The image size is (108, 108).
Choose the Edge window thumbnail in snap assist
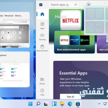pos(15,30)
